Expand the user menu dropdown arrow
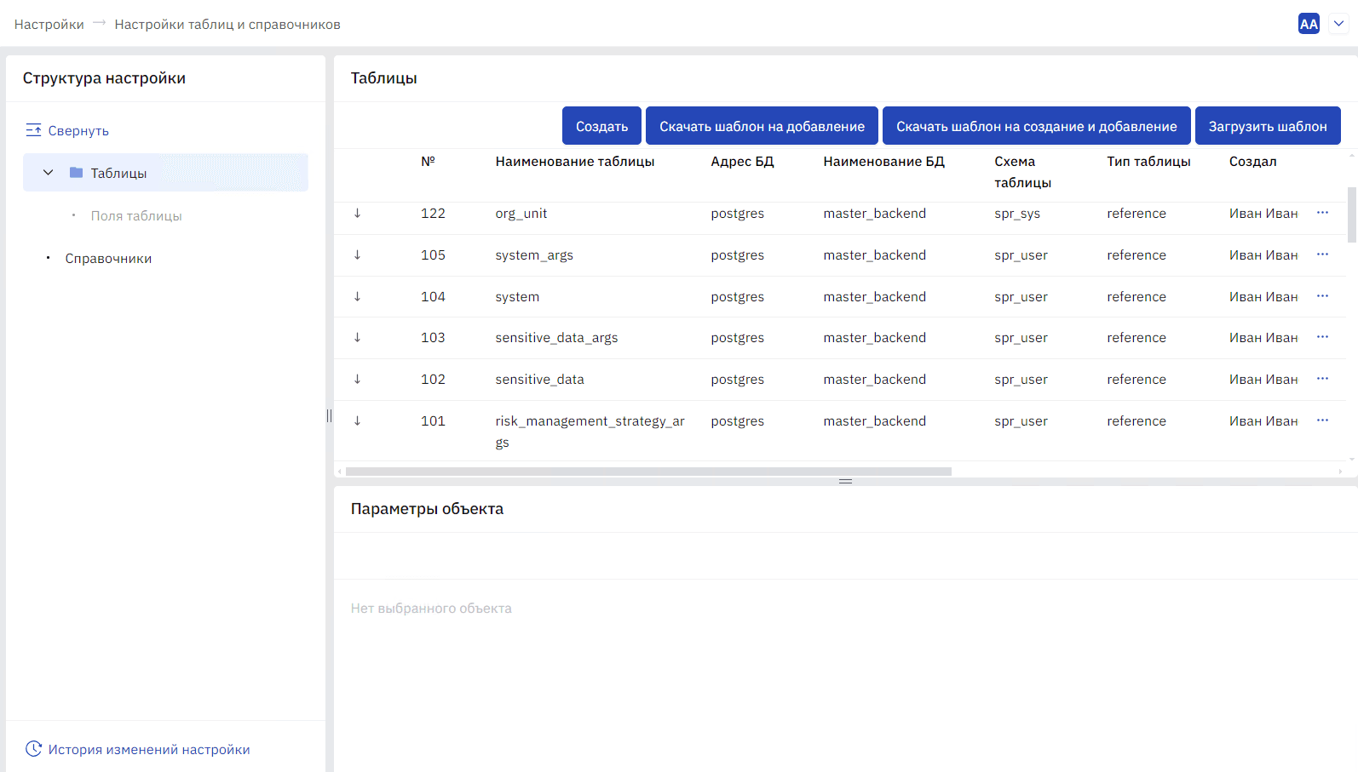 1338,24
